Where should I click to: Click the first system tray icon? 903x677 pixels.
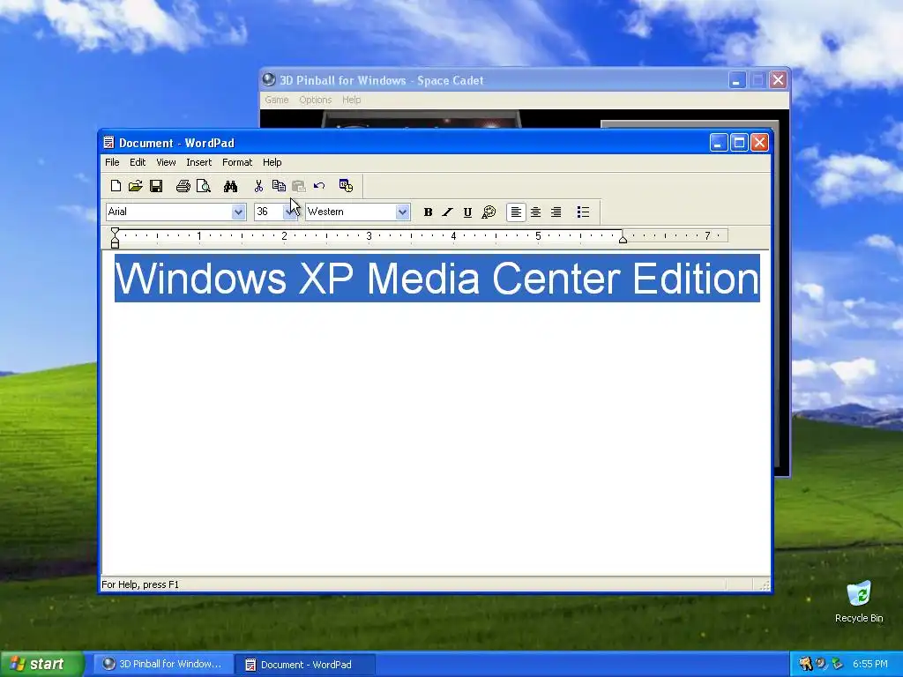806,665
